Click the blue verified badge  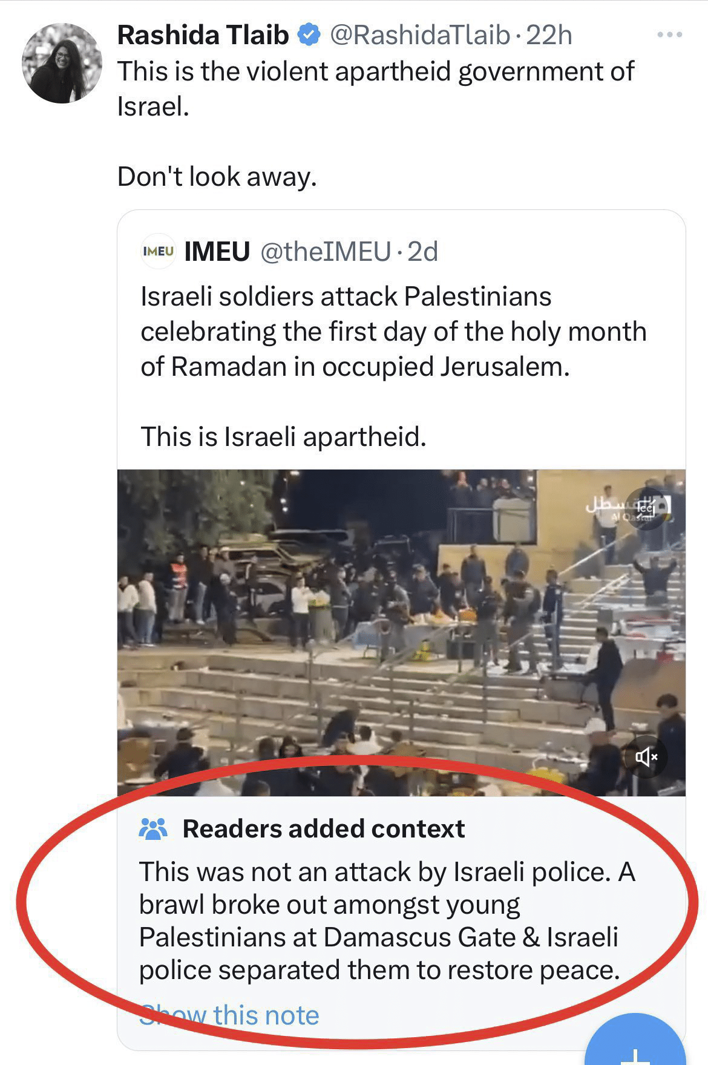tap(309, 35)
